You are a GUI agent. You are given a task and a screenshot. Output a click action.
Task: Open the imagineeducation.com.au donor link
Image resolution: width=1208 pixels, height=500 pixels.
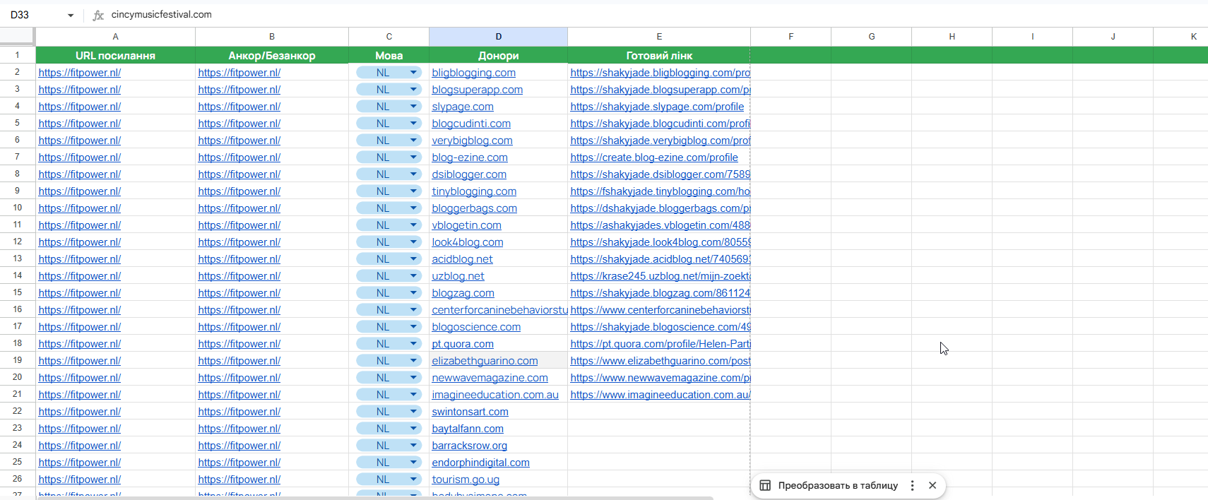point(495,395)
